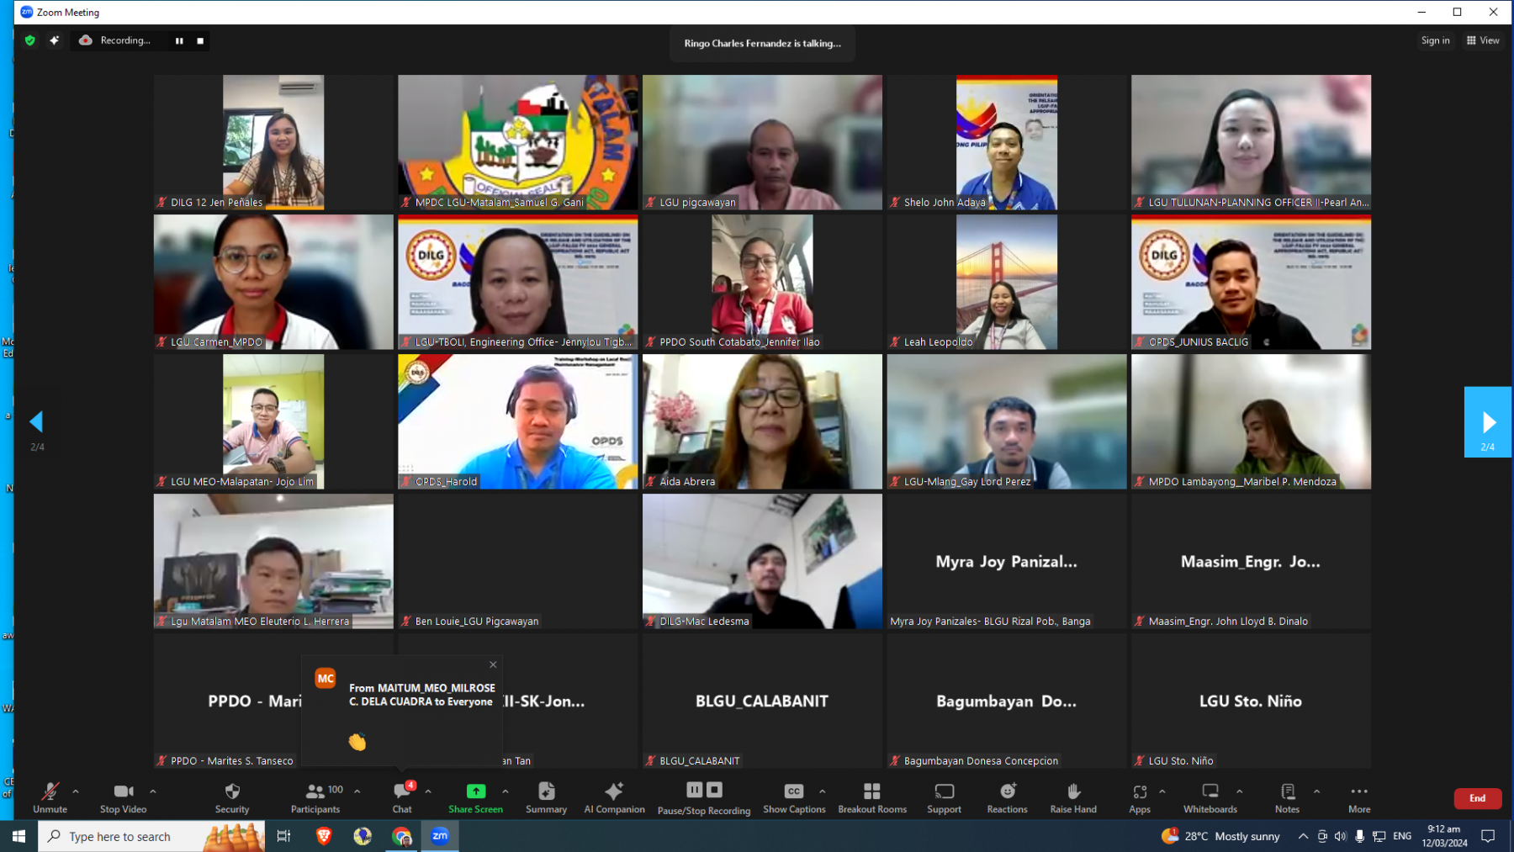The height and width of the screenshot is (852, 1514).
Task: Expand participants options arrow
Action: (357, 791)
